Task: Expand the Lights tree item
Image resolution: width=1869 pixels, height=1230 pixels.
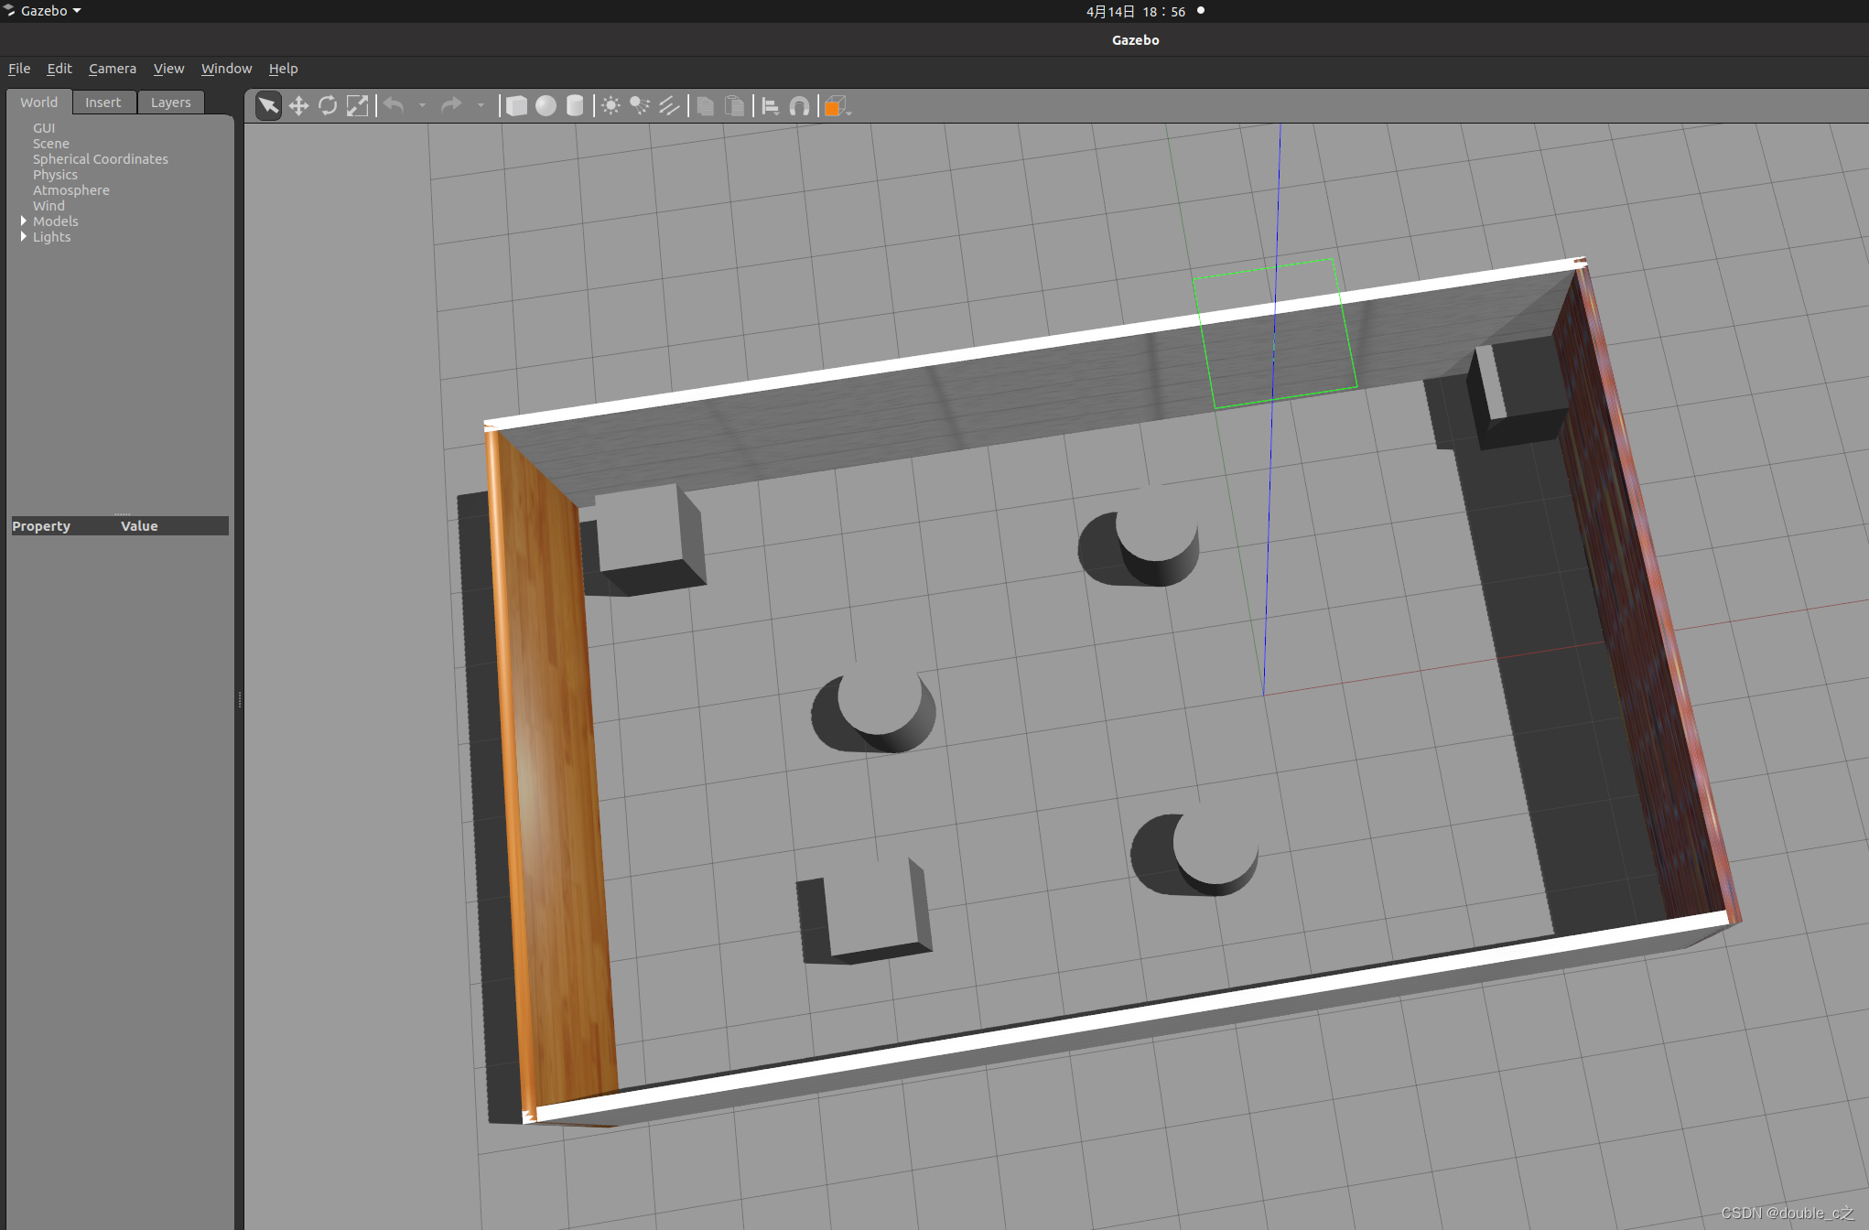Action: (x=22, y=236)
